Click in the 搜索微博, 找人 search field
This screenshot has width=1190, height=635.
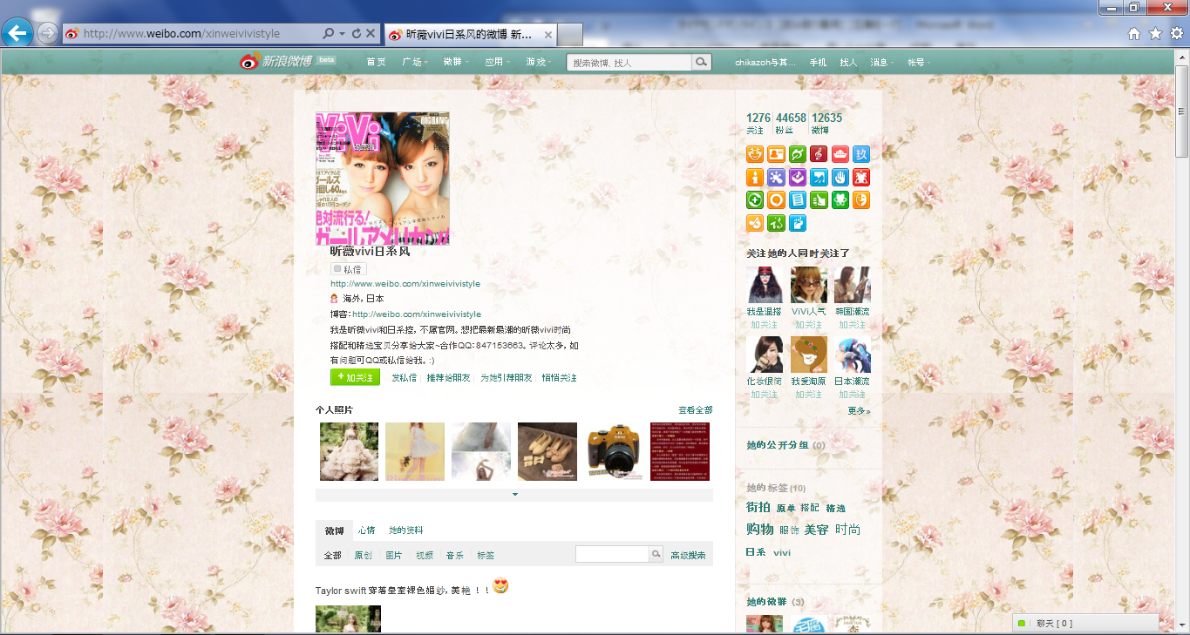[x=629, y=62]
